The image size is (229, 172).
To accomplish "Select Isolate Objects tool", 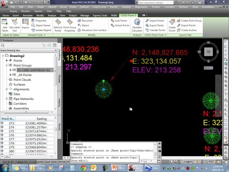I will [42, 30].
